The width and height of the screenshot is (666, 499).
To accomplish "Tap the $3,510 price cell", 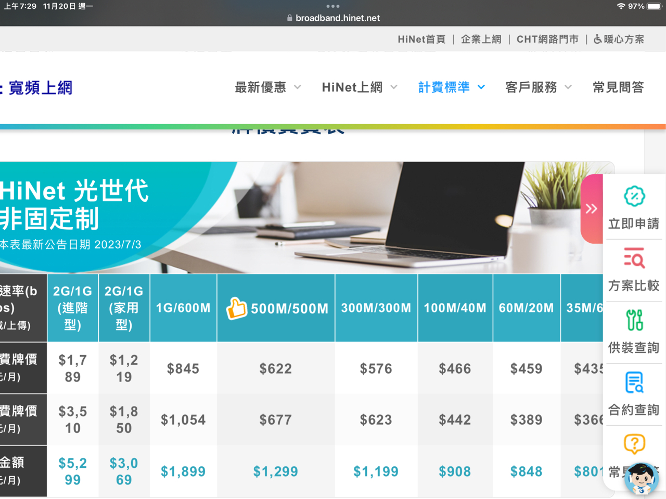I will (x=73, y=419).
